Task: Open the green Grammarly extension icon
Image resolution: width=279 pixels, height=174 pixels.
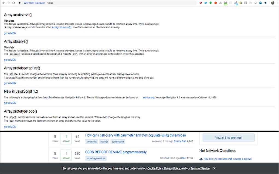Action: pyautogui.click(x=211, y=3)
